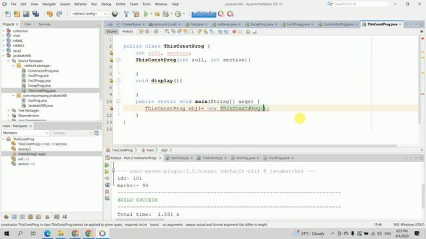Switch to the Services tab
This screenshot has width=426, height=239.
pyautogui.click(x=45, y=25)
